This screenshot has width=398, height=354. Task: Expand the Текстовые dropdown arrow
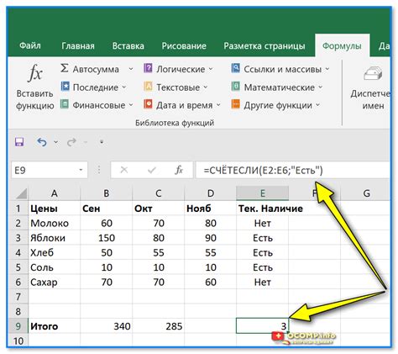coord(206,87)
